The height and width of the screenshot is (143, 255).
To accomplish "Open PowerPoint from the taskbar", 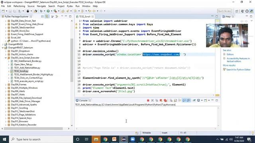I will 114,139.
